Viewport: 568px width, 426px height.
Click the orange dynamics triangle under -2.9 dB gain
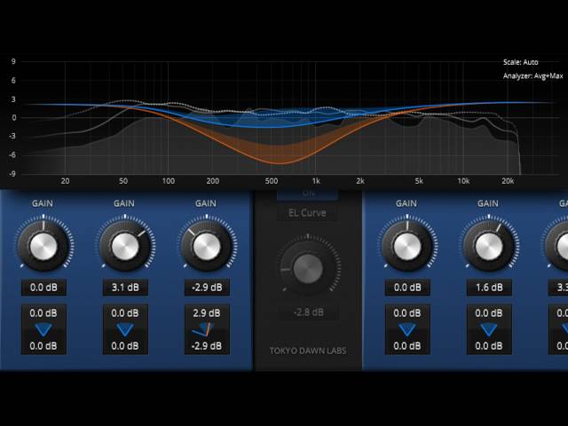point(205,330)
